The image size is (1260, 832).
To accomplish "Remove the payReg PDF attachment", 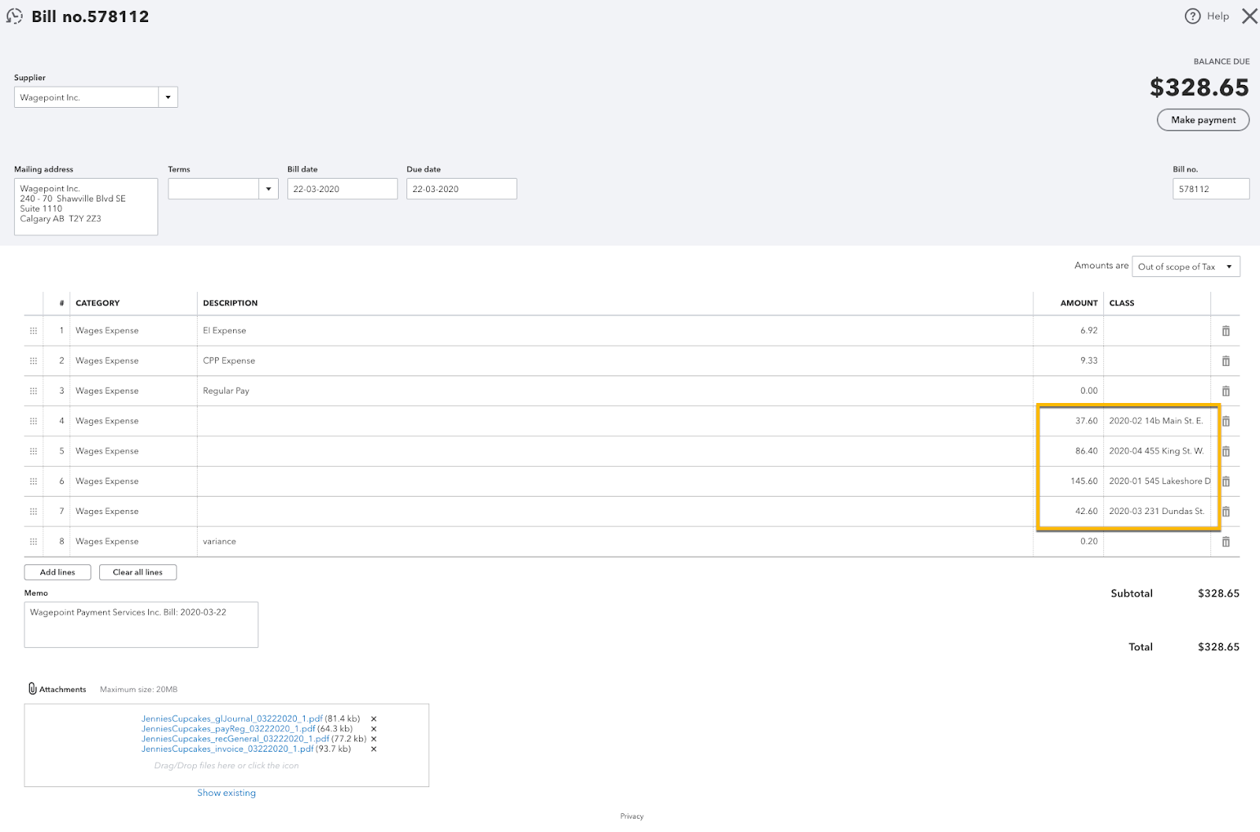I will (374, 729).
